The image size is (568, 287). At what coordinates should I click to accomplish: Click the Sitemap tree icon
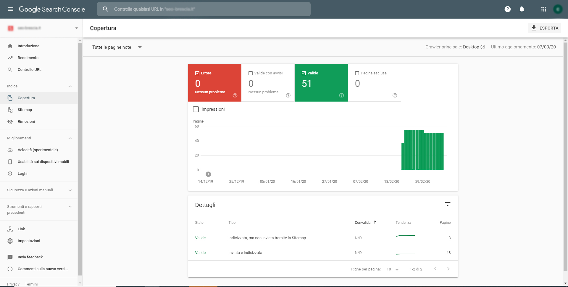pos(10,110)
